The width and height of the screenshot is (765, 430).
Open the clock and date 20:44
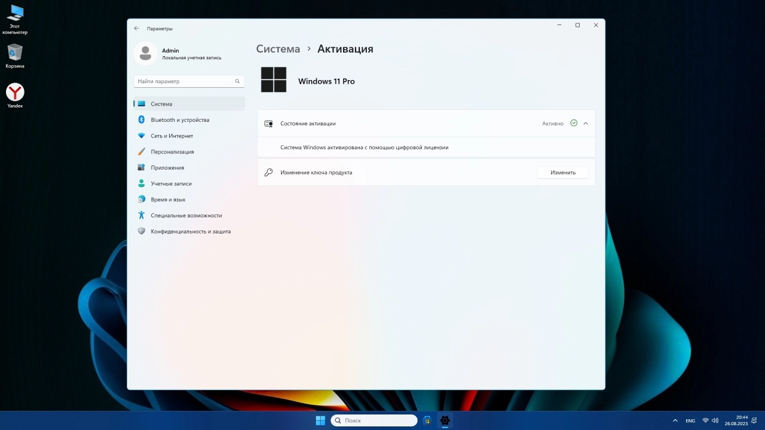click(736, 420)
